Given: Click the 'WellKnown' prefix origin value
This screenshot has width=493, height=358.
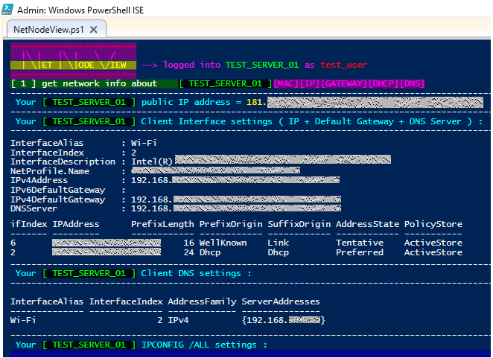Looking at the screenshot, I should coord(223,243).
